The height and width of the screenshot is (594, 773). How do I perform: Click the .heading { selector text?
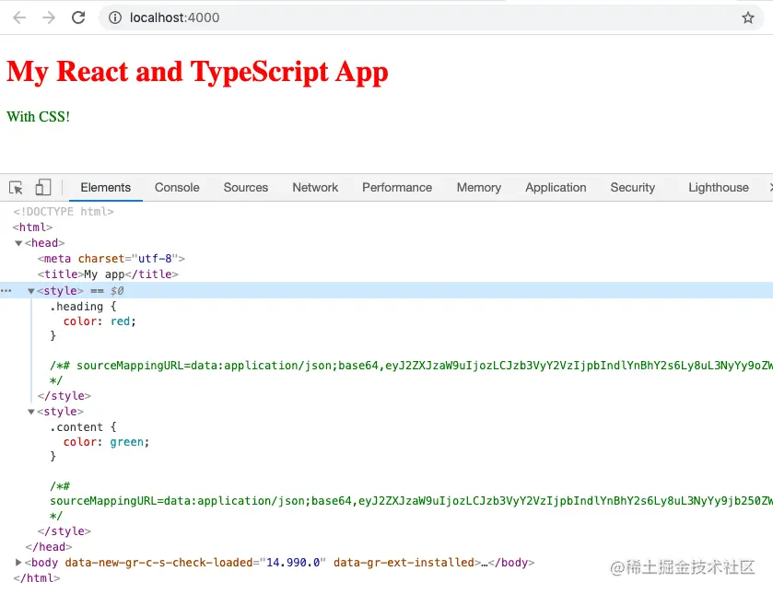[83, 307]
